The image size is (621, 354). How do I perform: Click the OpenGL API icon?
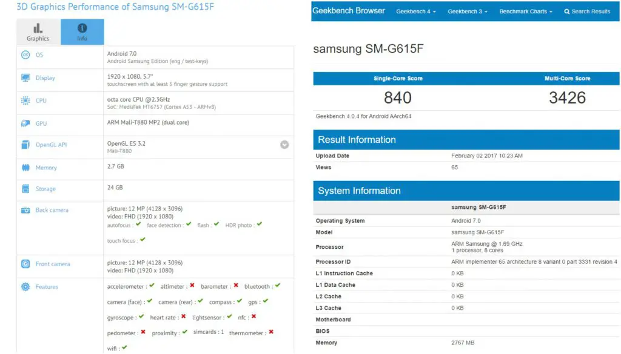pyautogui.click(x=25, y=145)
